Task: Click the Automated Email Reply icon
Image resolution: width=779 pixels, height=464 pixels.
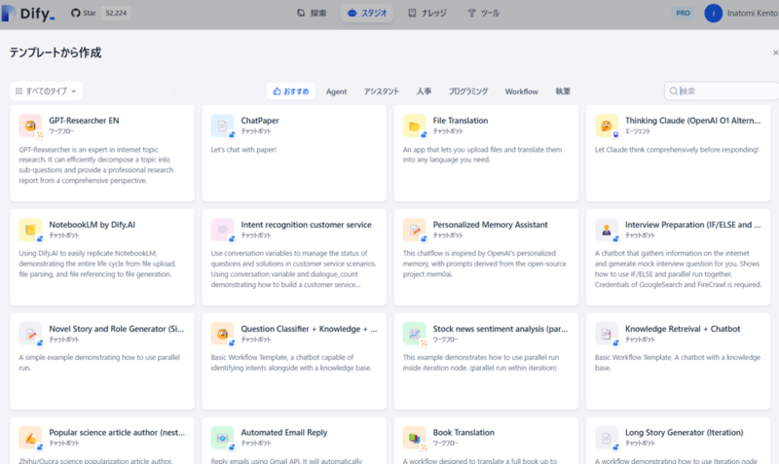Action: (222, 438)
